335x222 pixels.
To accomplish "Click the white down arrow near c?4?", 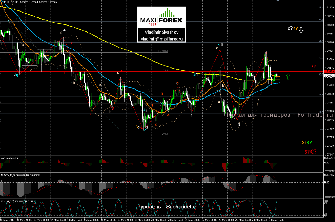I will point(301,30).
